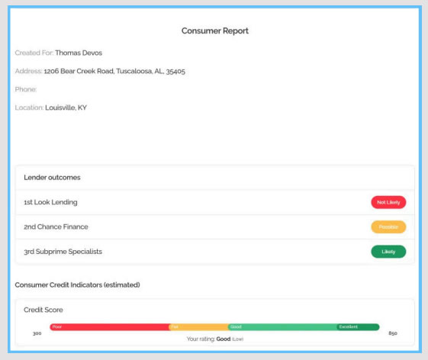Click the 300 minimum score label

pyautogui.click(x=37, y=333)
